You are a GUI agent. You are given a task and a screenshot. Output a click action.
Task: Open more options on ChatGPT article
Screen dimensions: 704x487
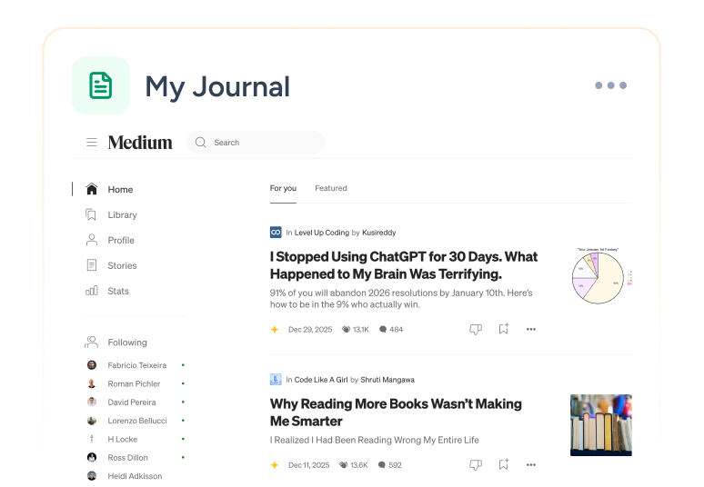click(531, 329)
